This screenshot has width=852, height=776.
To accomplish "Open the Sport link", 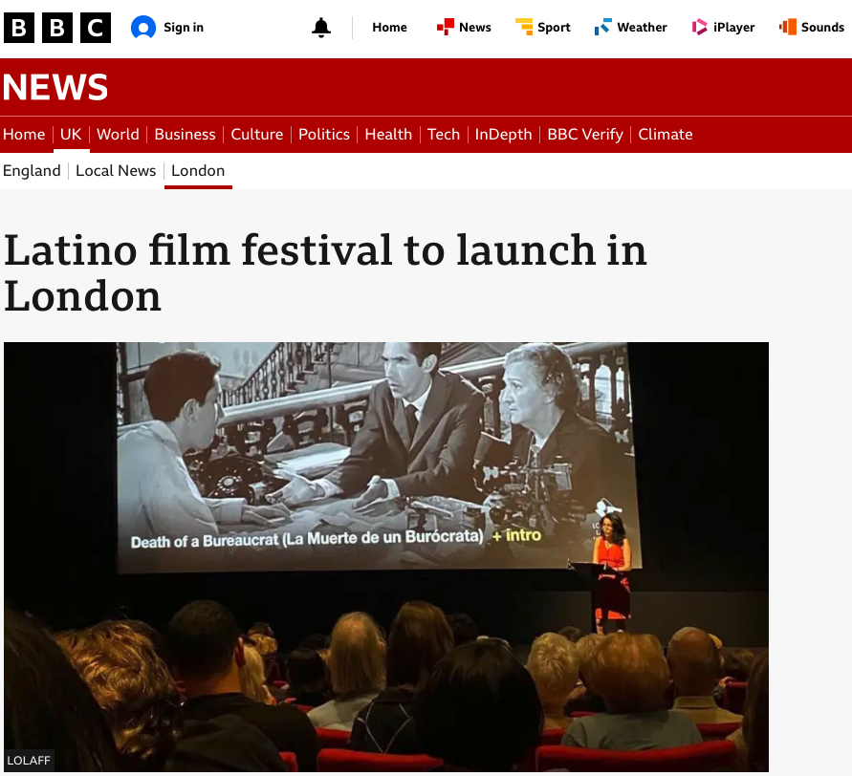I will (554, 27).
